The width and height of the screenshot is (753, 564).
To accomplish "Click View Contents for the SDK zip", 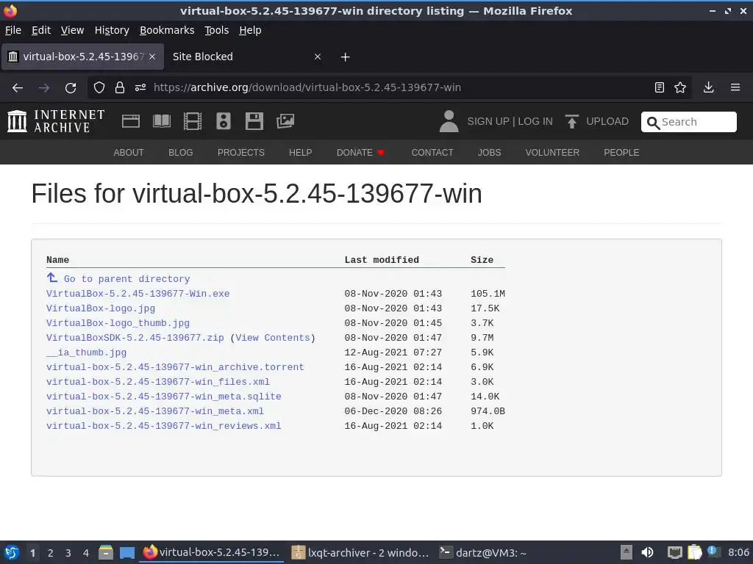I will [273, 338].
